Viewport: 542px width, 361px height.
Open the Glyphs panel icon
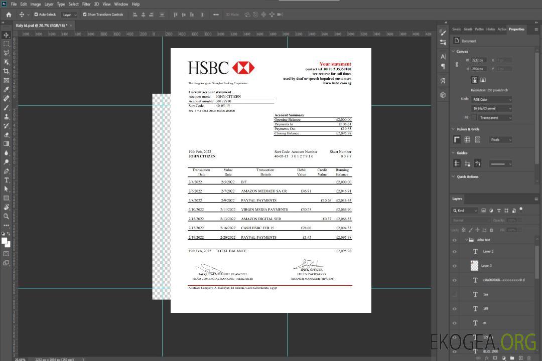click(443, 81)
